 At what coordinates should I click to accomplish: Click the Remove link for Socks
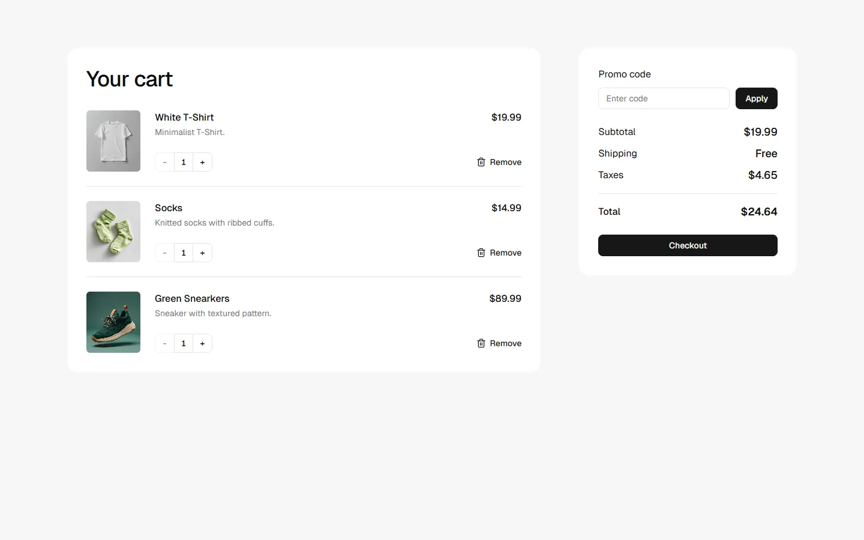pyautogui.click(x=506, y=253)
